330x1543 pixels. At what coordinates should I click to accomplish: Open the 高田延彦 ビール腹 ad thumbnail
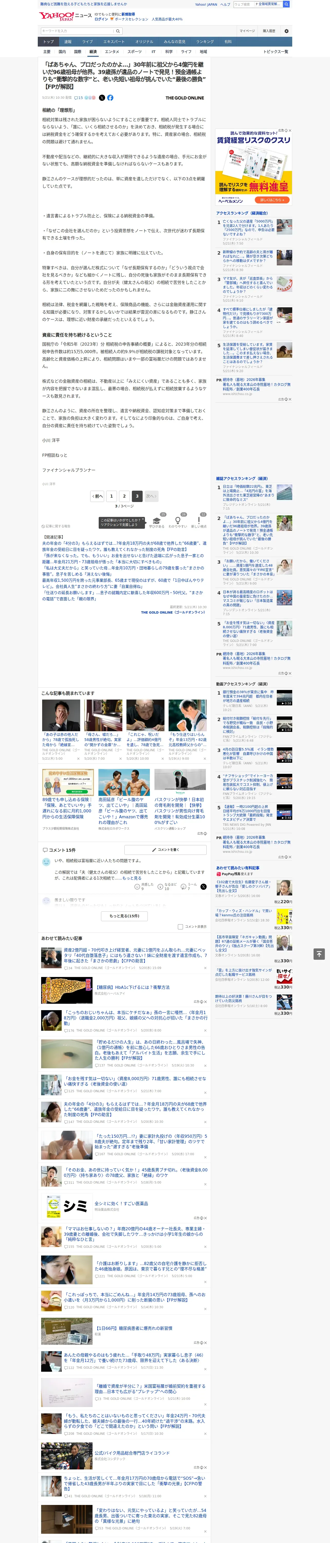124,782
